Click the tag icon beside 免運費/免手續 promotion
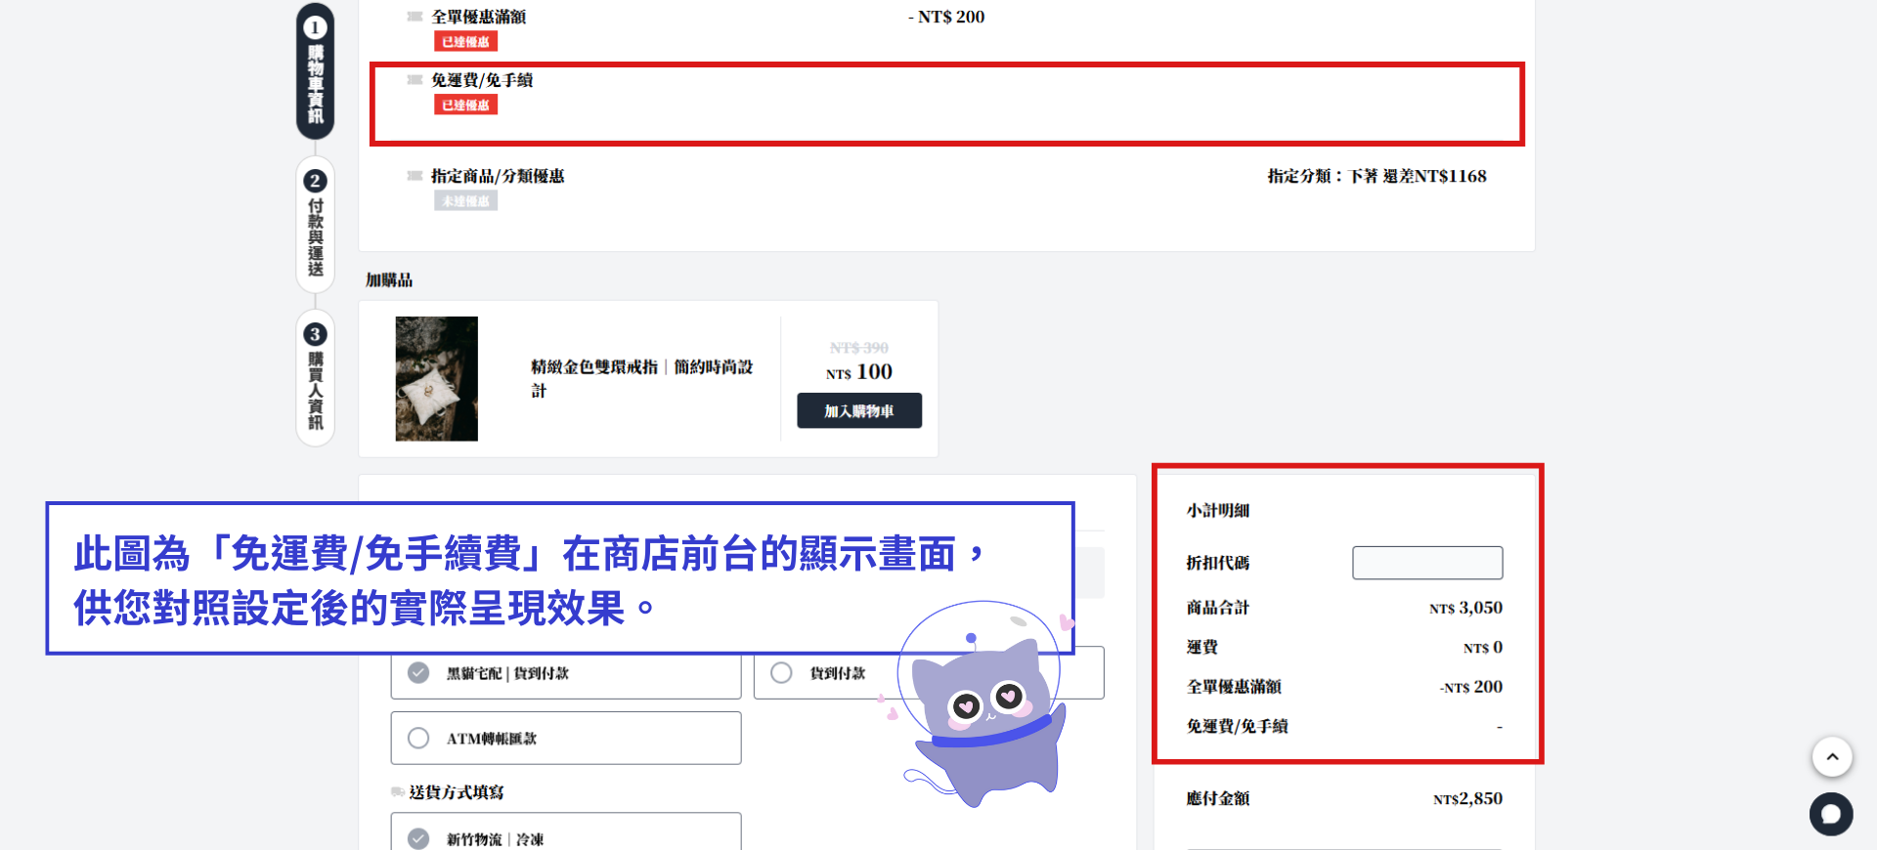This screenshot has height=850, width=1877. tap(415, 80)
